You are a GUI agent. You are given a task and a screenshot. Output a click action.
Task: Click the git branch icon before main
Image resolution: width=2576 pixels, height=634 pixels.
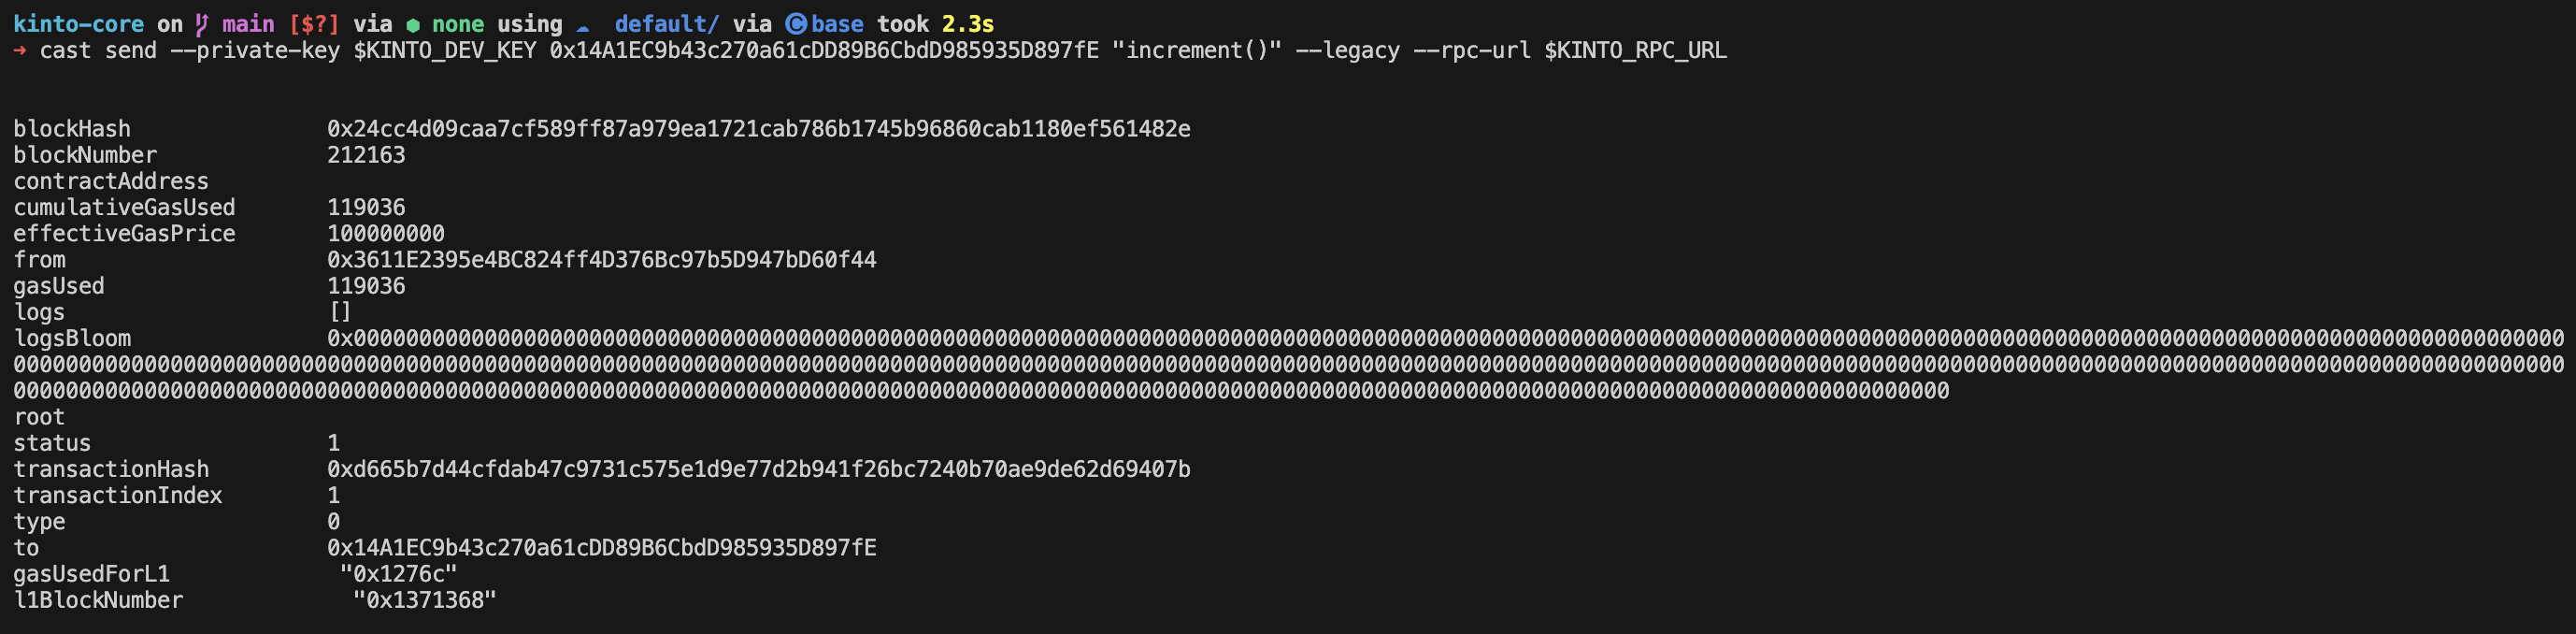tap(202, 24)
